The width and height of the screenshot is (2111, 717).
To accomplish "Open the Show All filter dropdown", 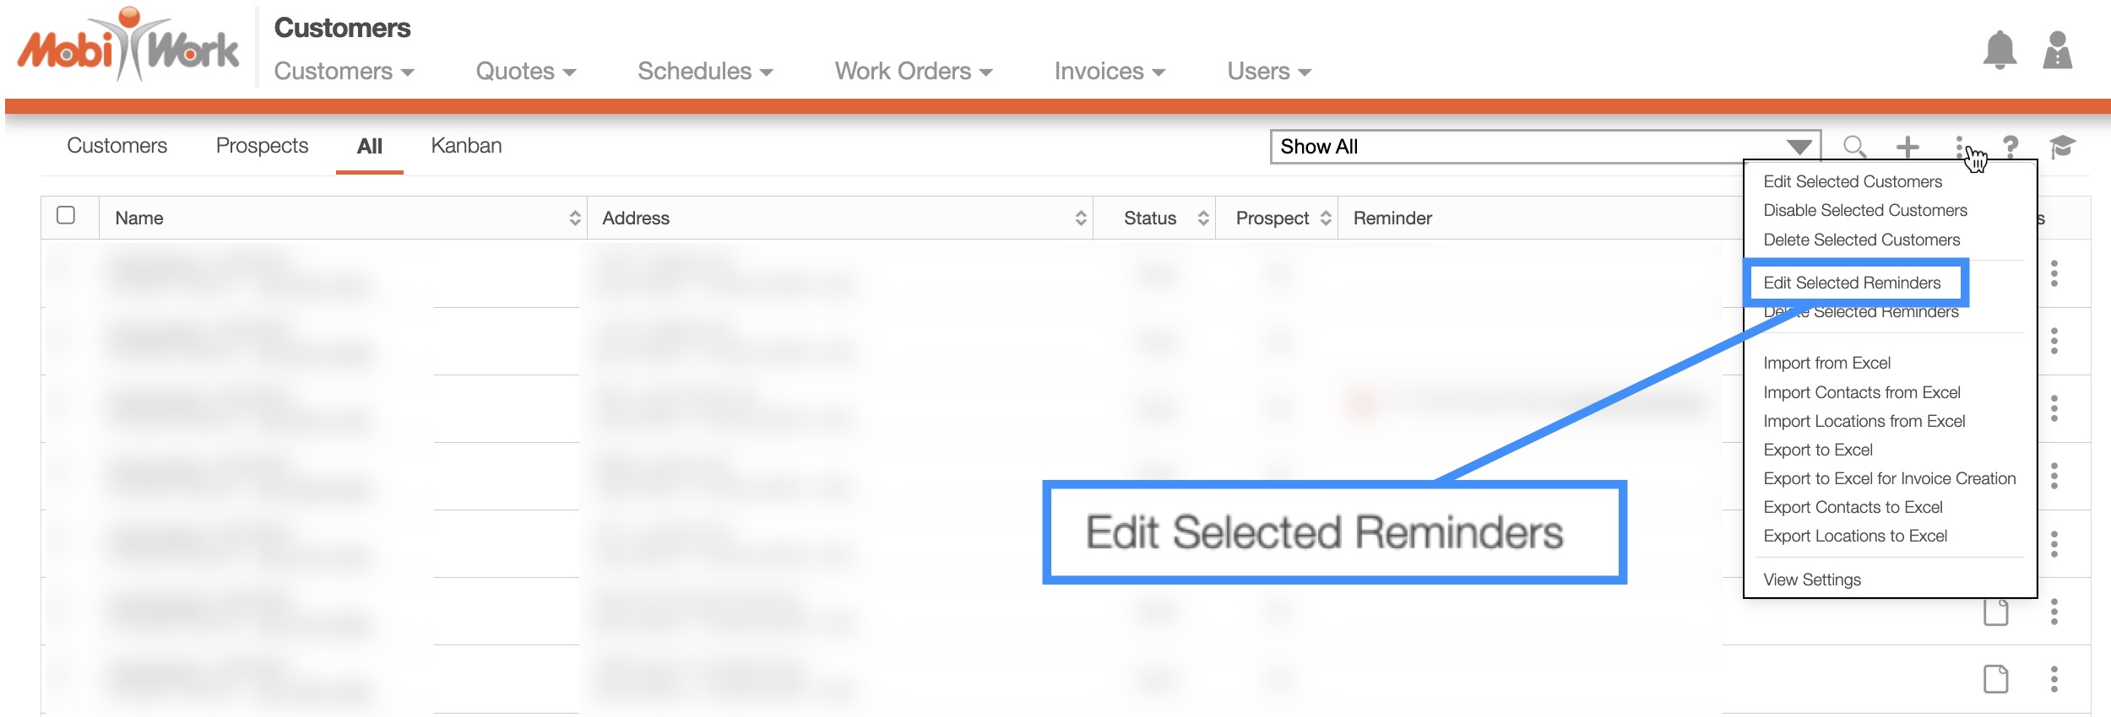I will 1544,147.
